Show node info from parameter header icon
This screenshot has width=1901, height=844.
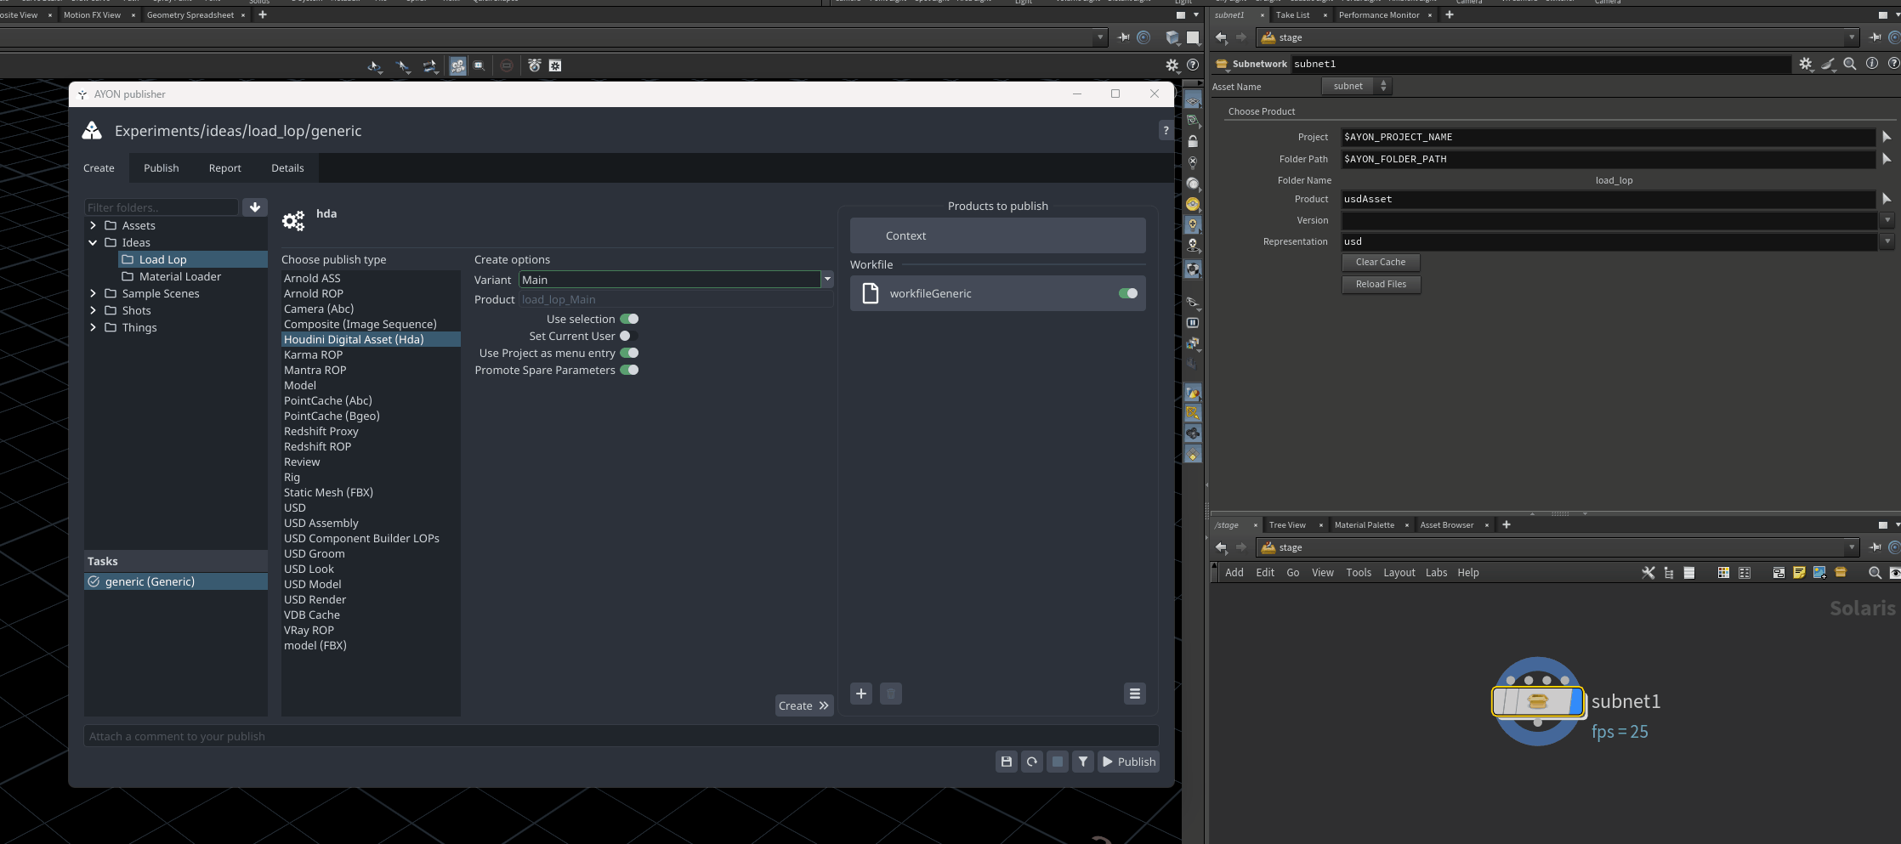point(1871,64)
